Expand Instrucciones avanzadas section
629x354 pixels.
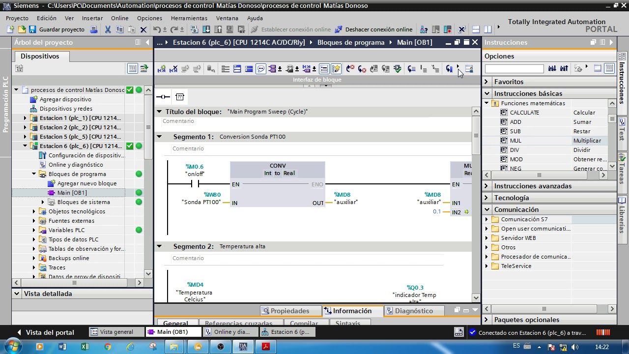486,186
